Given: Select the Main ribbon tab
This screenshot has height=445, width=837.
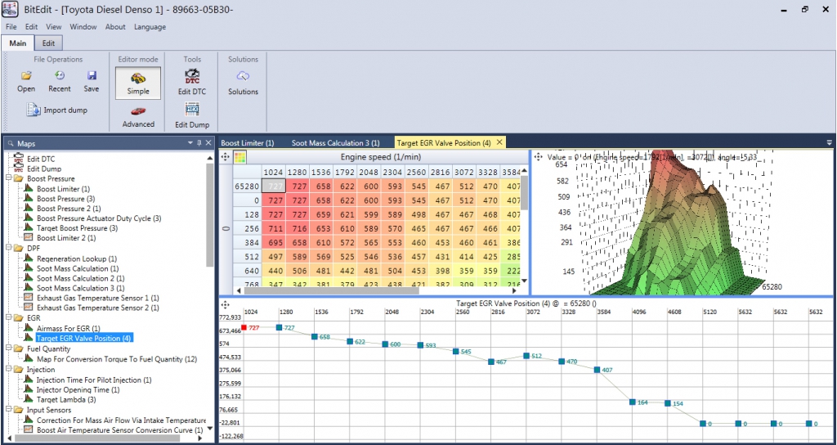Looking at the screenshot, I should [x=18, y=43].
